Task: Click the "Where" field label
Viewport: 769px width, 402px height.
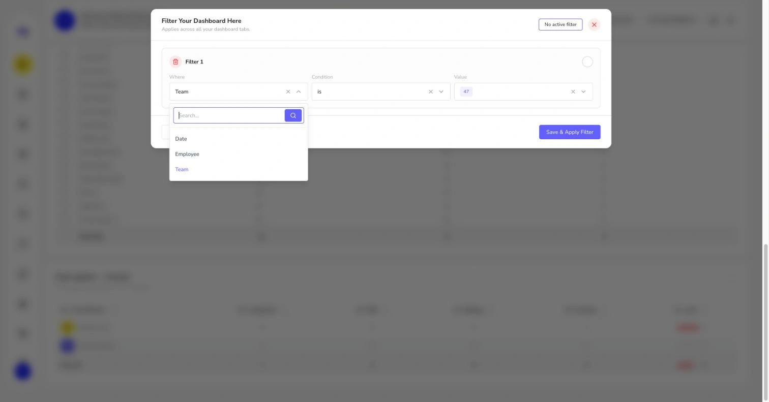Action: point(177,77)
